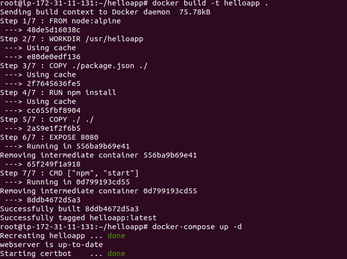Click the webserver is up-to-date line

pyautogui.click(x=51, y=245)
